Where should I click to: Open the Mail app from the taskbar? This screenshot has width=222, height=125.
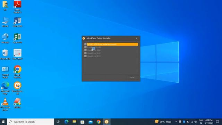(x=91, y=122)
